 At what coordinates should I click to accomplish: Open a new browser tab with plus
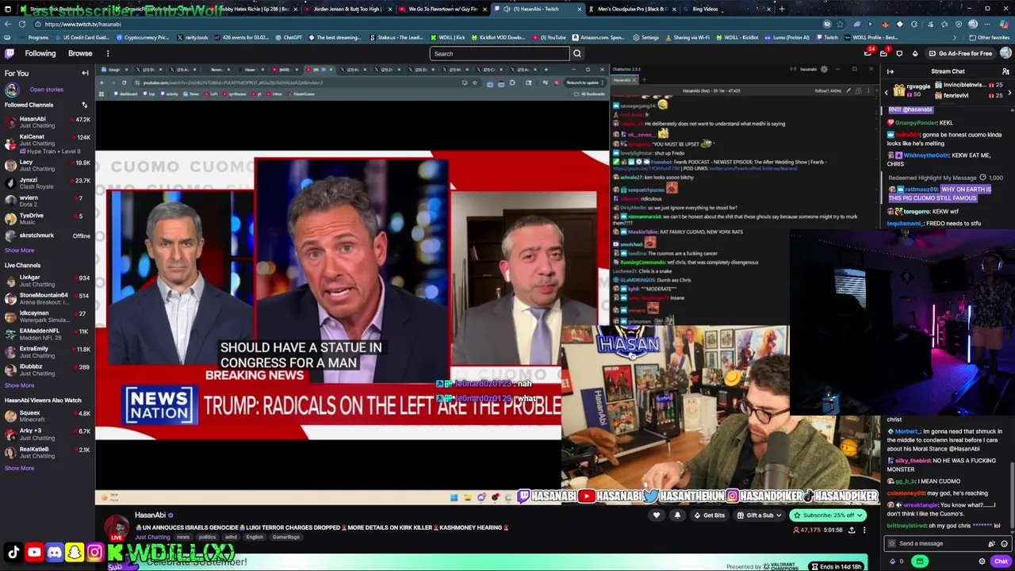coord(782,9)
